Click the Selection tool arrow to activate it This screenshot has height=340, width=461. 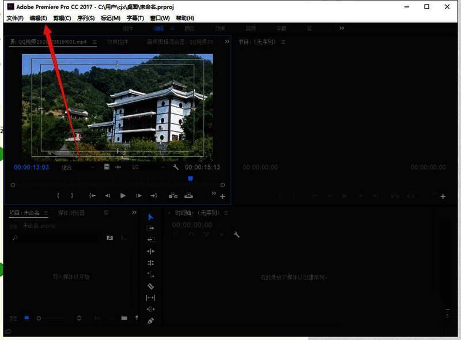(x=150, y=216)
